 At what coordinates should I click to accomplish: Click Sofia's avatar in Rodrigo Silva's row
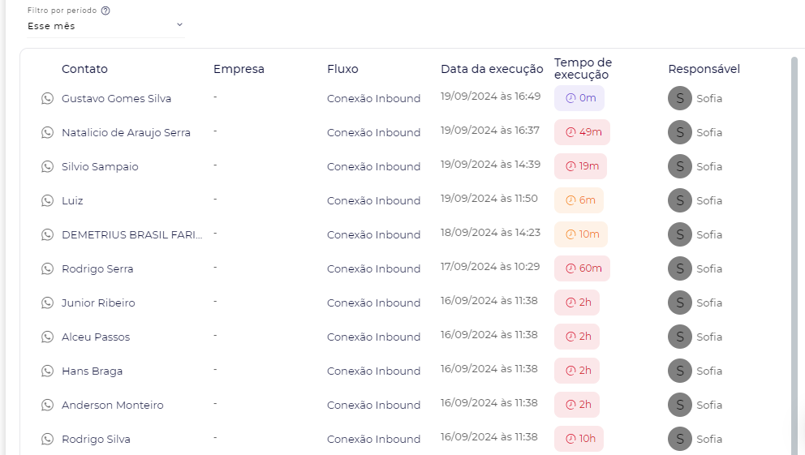[x=679, y=440]
